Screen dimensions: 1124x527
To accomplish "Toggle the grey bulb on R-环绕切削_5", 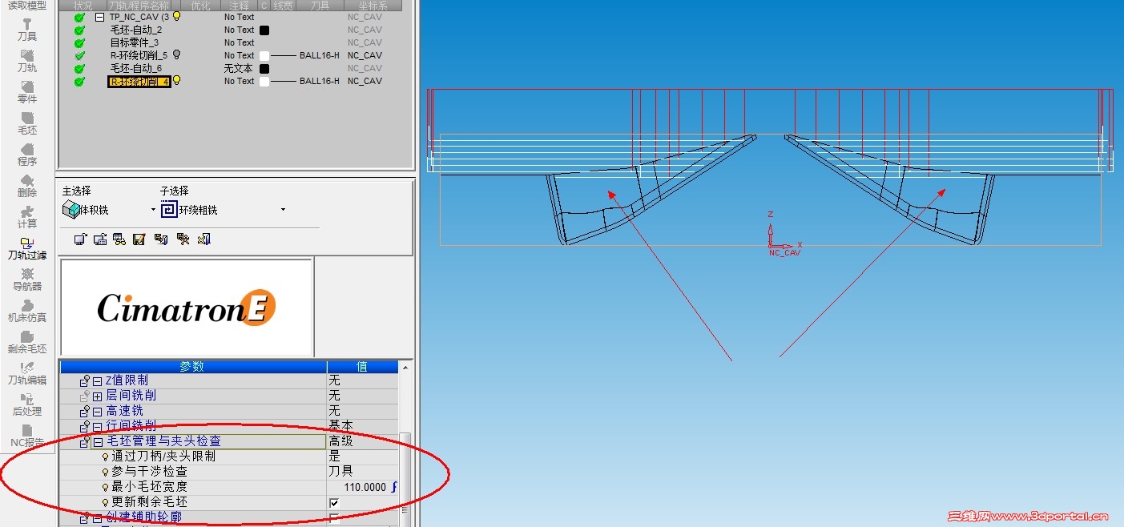I will pos(177,54).
